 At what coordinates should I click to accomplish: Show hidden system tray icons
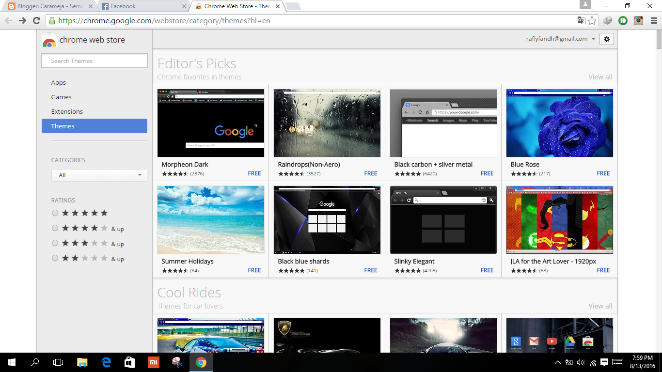pyautogui.click(x=557, y=362)
